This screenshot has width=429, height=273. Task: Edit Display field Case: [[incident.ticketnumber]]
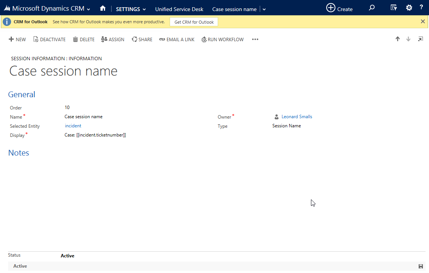click(95, 135)
